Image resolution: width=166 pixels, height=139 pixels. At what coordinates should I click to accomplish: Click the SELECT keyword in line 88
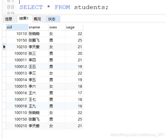coord(31,7)
